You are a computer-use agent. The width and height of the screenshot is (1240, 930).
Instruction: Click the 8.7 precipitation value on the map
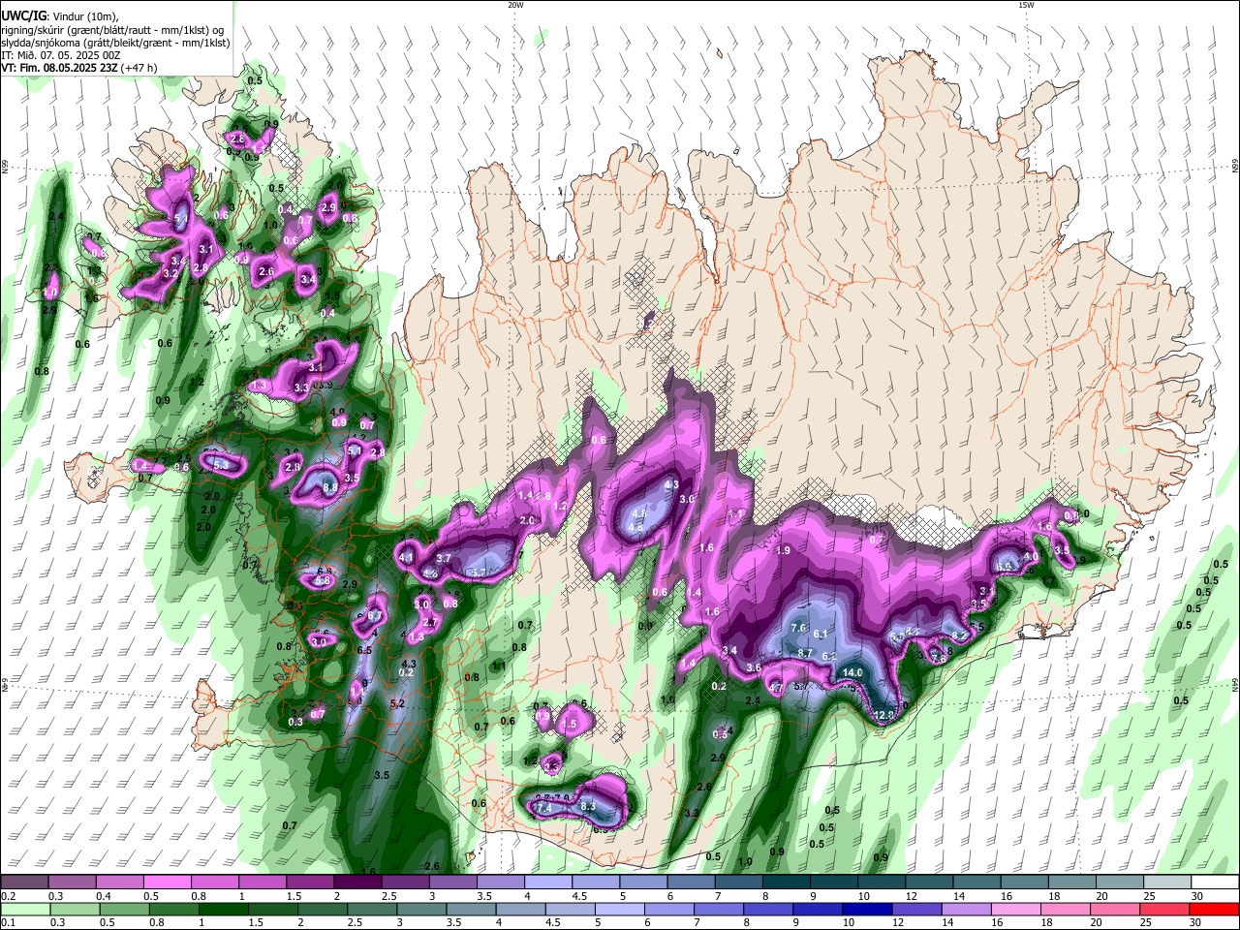click(x=804, y=653)
